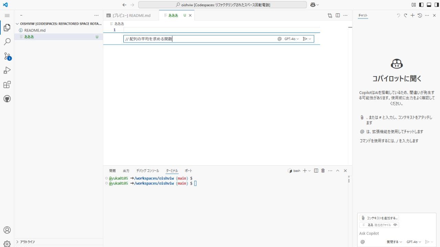Toggle the primary sidebar layout button
The width and height of the screenshot is (440, 247).
click(x=421, y=5)
